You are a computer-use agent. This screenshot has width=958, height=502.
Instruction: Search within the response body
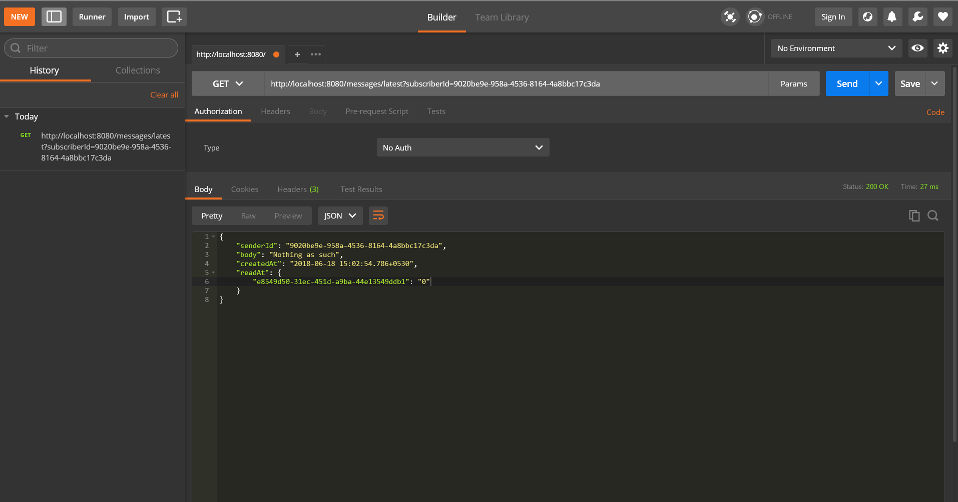point(933,215)
